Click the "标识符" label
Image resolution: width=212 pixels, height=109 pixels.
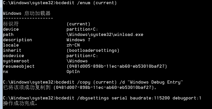[11, 24]
